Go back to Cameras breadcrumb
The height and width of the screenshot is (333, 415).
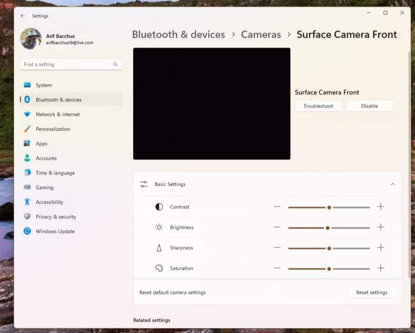[x=261, y=34]
